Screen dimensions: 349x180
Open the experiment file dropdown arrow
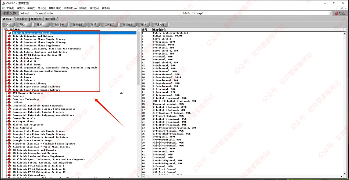click(x=330, y=13)
